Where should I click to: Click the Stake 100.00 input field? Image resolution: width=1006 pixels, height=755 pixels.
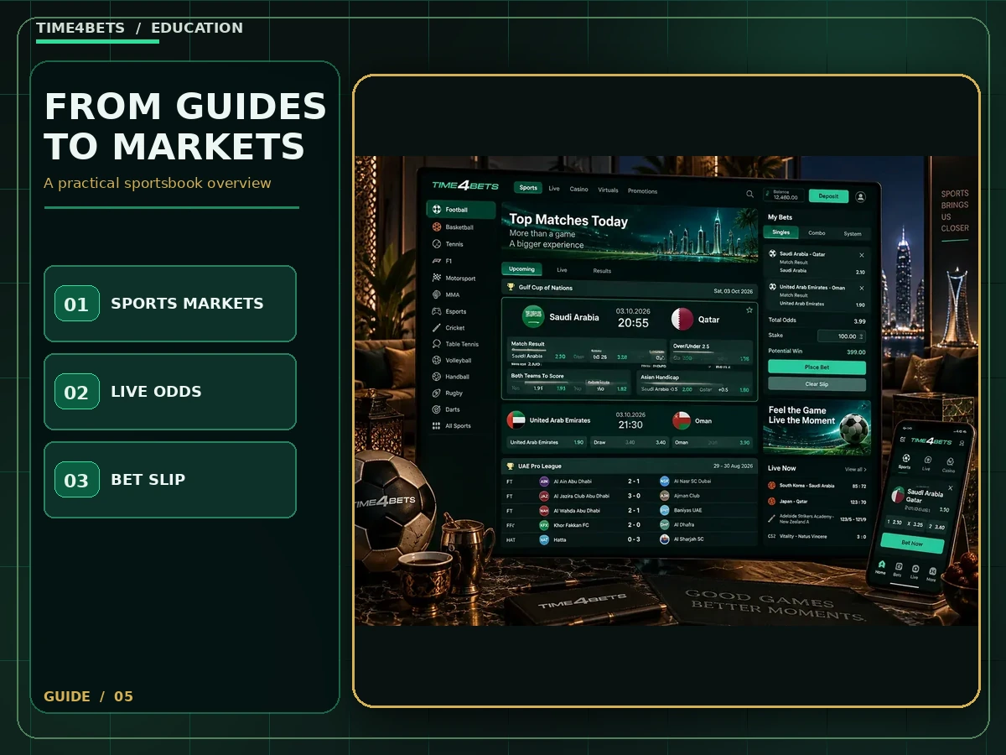pos(841,336)
